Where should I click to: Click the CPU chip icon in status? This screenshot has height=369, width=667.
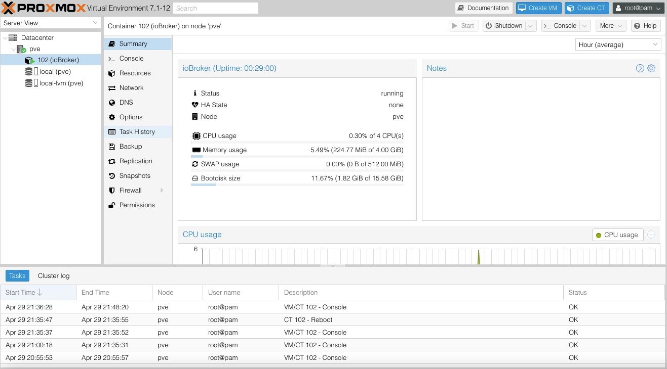pyautogui.click(x=197, y=136)
